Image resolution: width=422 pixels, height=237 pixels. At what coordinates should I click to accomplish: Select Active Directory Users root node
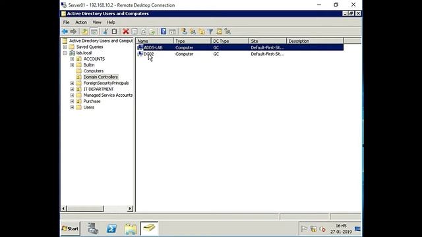[x=101, y=41]
